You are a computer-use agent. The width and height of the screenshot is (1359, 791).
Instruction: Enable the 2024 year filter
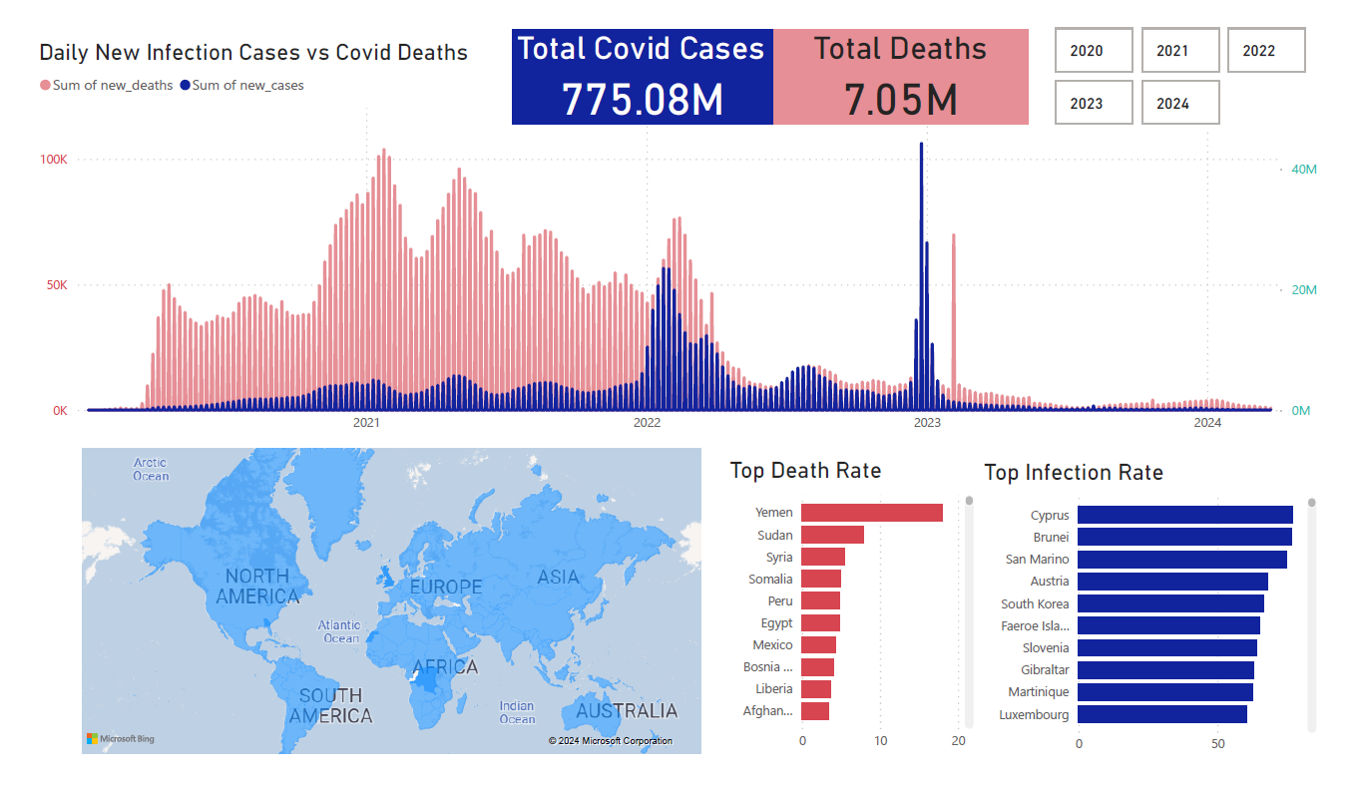1180,103
